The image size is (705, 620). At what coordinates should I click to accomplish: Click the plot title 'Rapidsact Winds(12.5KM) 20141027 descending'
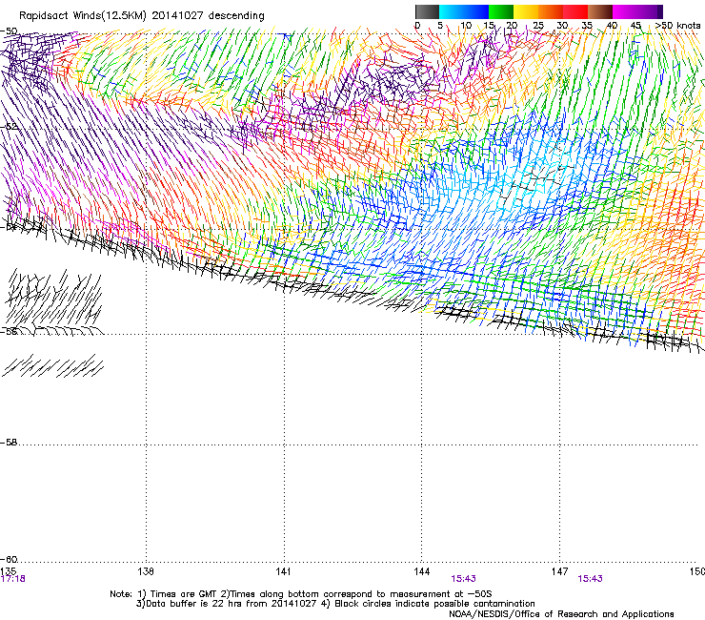pos(142,16)
